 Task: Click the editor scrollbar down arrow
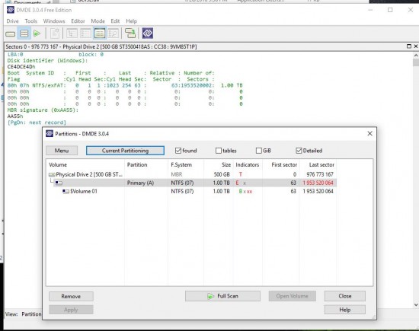pyautogui.click(x=416, y=304)
